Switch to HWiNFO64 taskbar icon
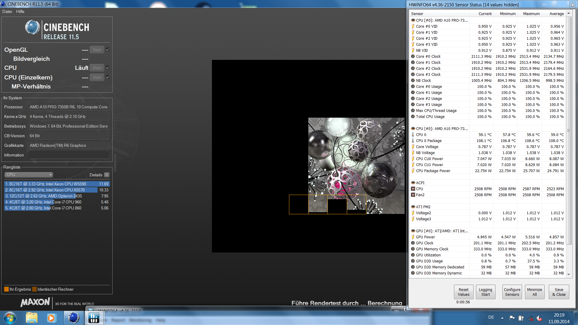This screenshot has height=325, width=578. click(94, 318)
